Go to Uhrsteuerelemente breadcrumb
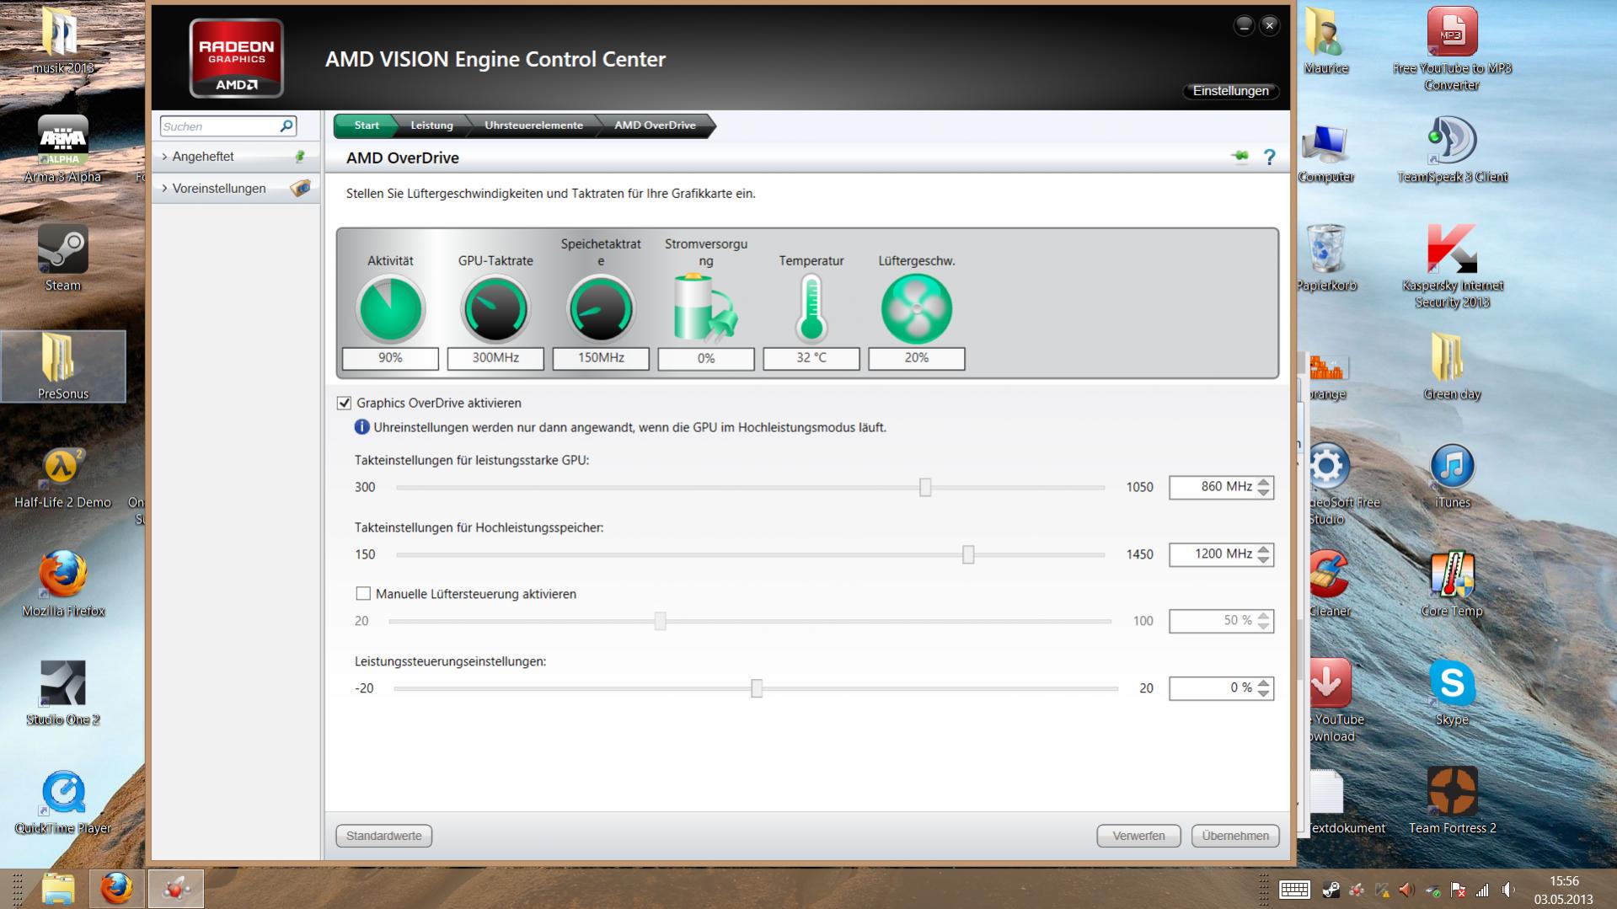 [533, 126]
